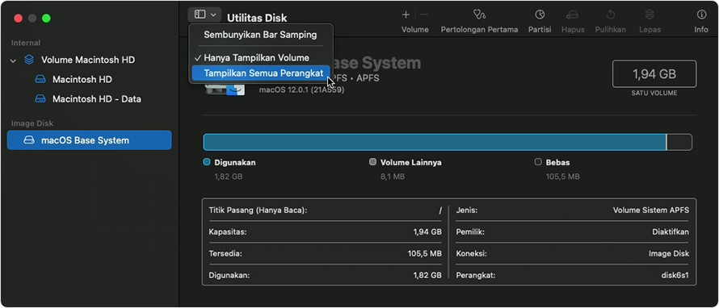Click the Lepas unmount icon

(650, 15)
